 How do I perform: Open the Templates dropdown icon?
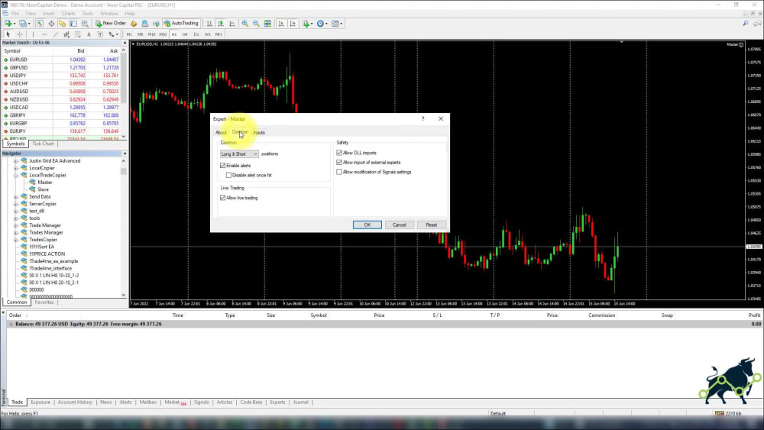click(336, 24)
